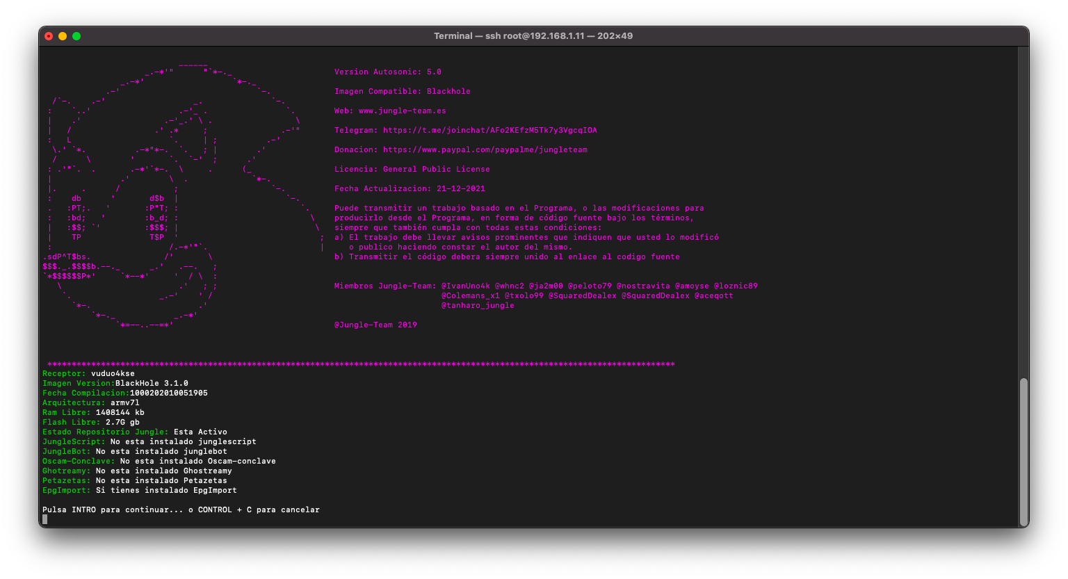Click the '@Jungle-Team 2019' copyright text
The width and height of the screenshot is (1068, 579).
coord(375,325)
